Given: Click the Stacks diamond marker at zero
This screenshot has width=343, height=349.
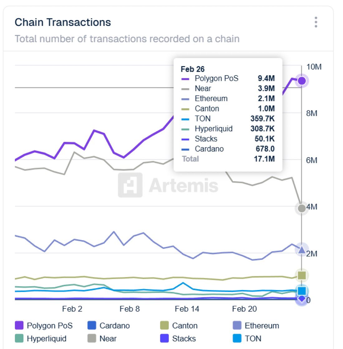Looking at the screenshot, I should (302, 299).
